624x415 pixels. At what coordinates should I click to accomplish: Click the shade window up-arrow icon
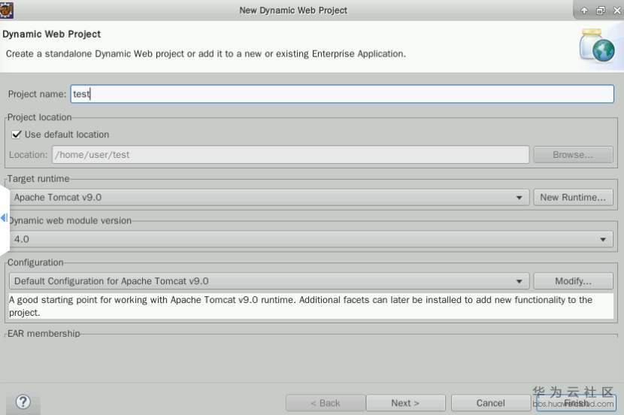(x=584, y=11)
